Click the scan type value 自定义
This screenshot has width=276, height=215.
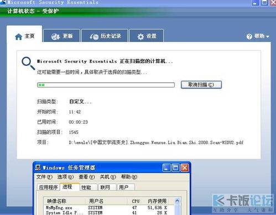pos(80,102)
